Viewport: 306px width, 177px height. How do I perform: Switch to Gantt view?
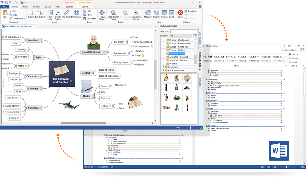[x=172, y=14]
